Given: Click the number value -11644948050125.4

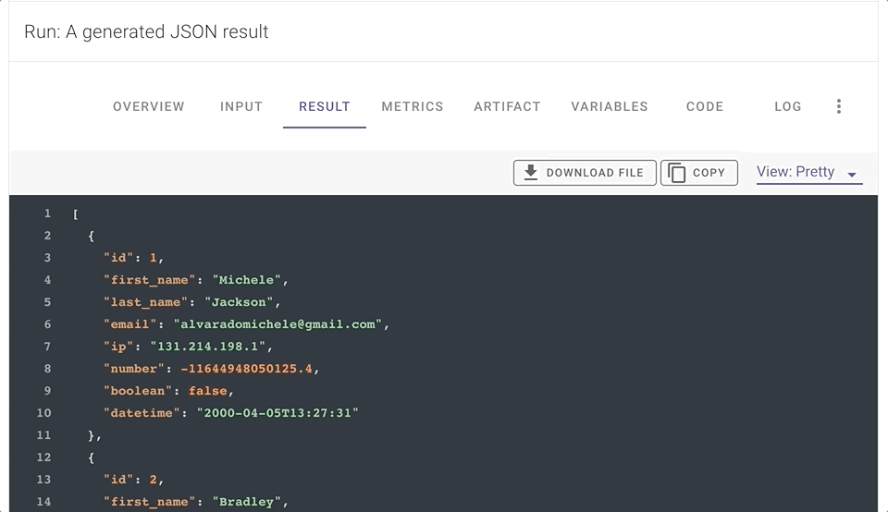Looking at the screenshot, I should [248, 369].
